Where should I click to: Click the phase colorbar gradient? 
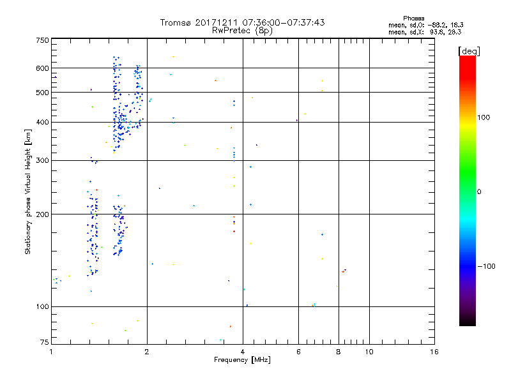click(468, 190)
